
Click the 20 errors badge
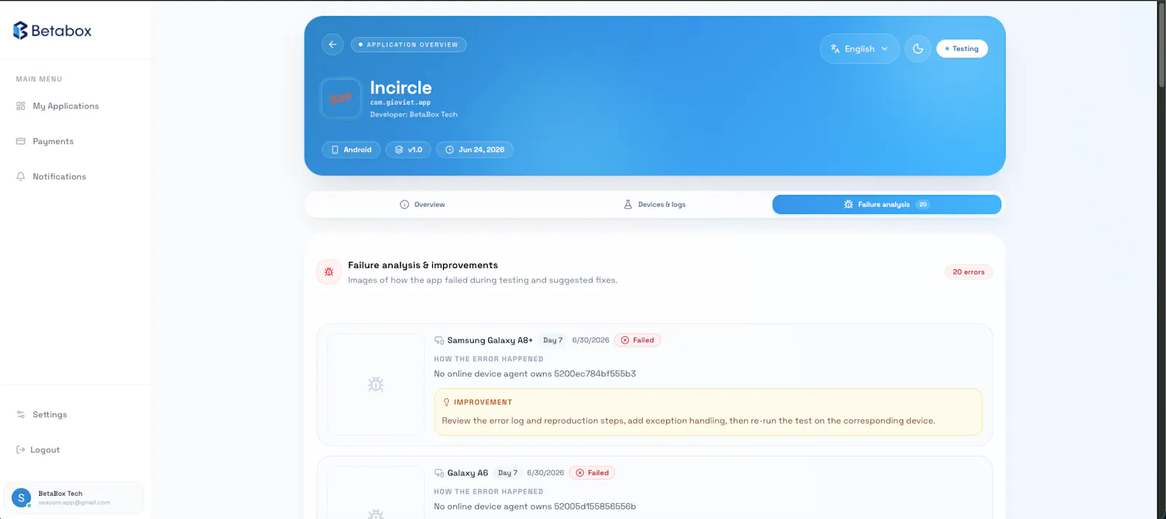tap(969, 272)
